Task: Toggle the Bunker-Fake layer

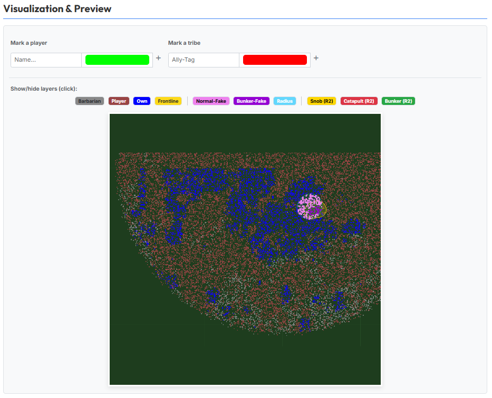Action: click(x=252, y=101)
